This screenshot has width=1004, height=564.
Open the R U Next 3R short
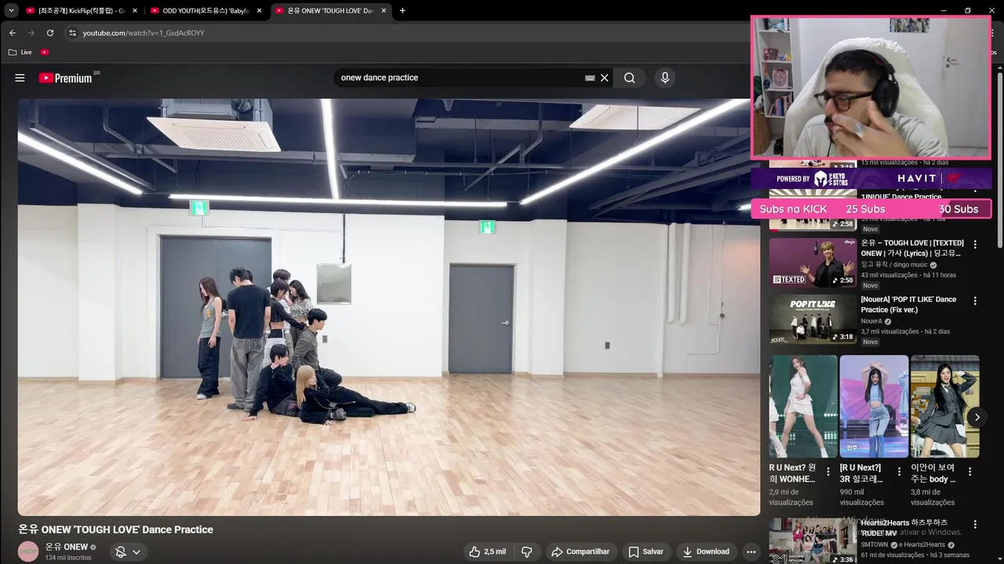pyautogui.click(x=874, y=407)
